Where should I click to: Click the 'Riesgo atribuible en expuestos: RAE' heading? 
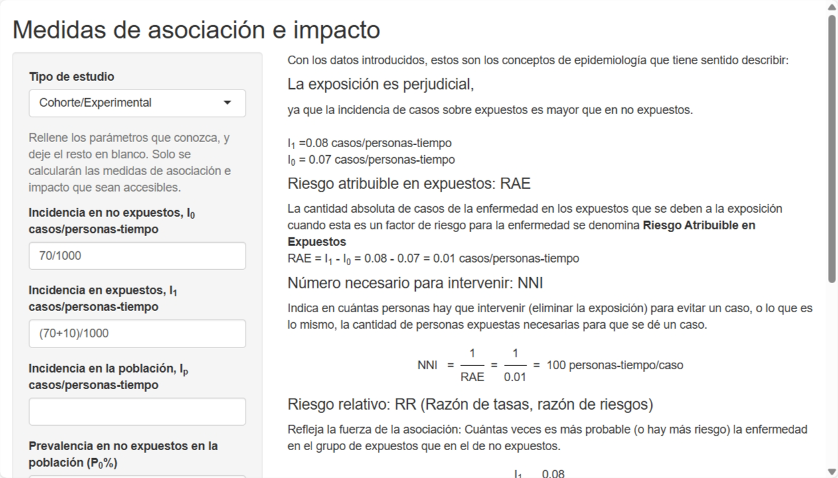click(x=408, y=184)
